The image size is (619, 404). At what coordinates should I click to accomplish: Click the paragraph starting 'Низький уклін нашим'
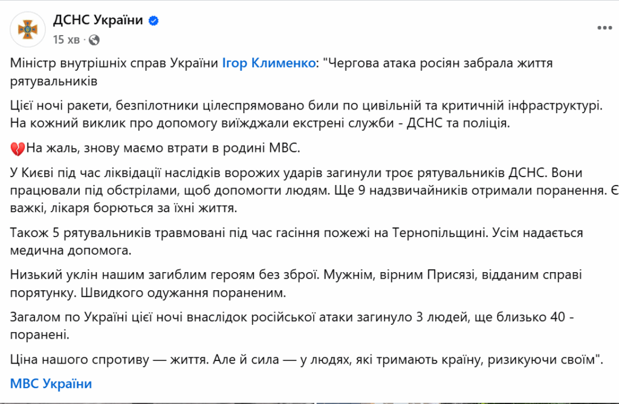296,284
